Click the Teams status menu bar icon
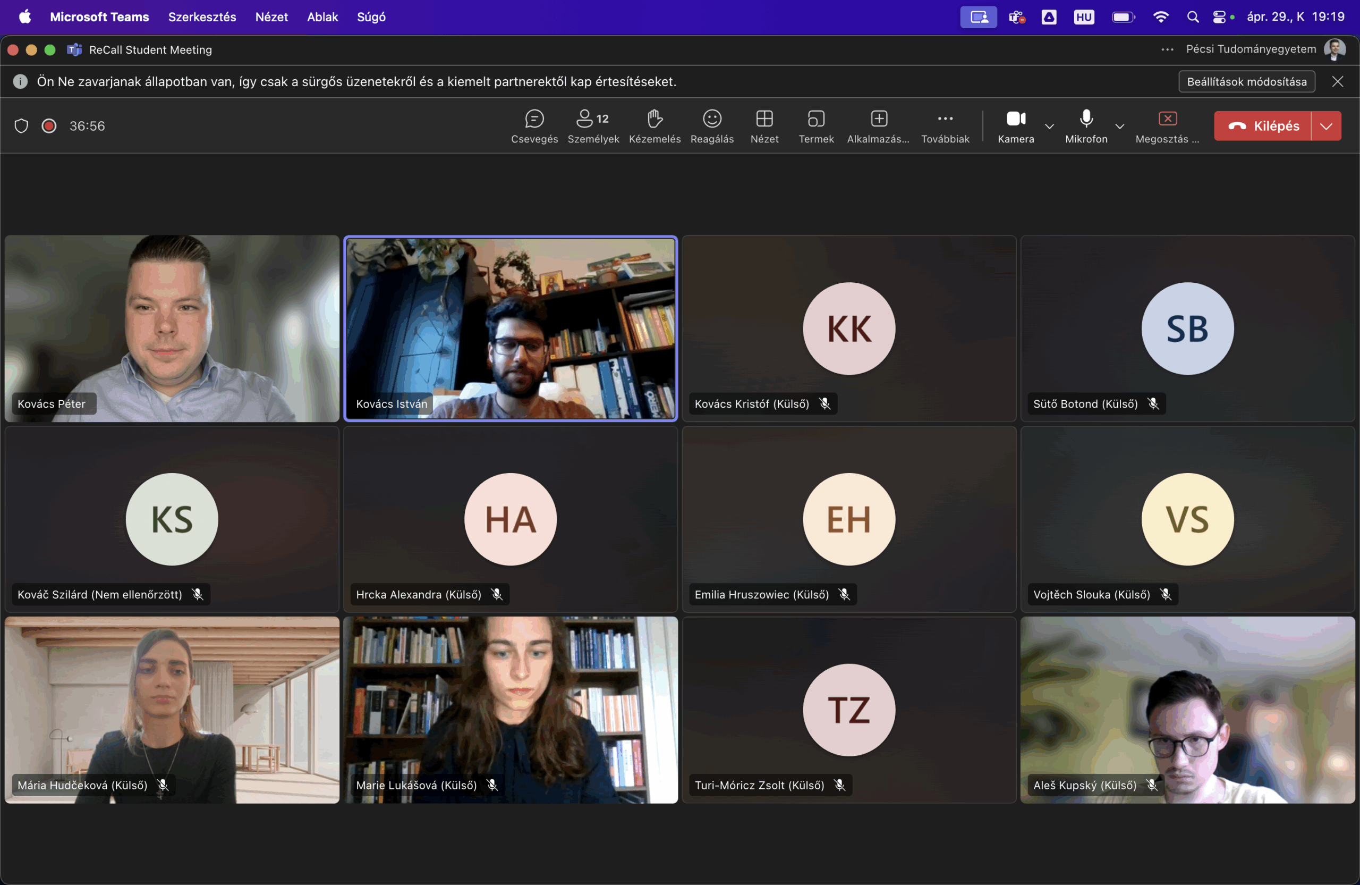Viewport: 1360px width, 885px height. [1017, 17]
